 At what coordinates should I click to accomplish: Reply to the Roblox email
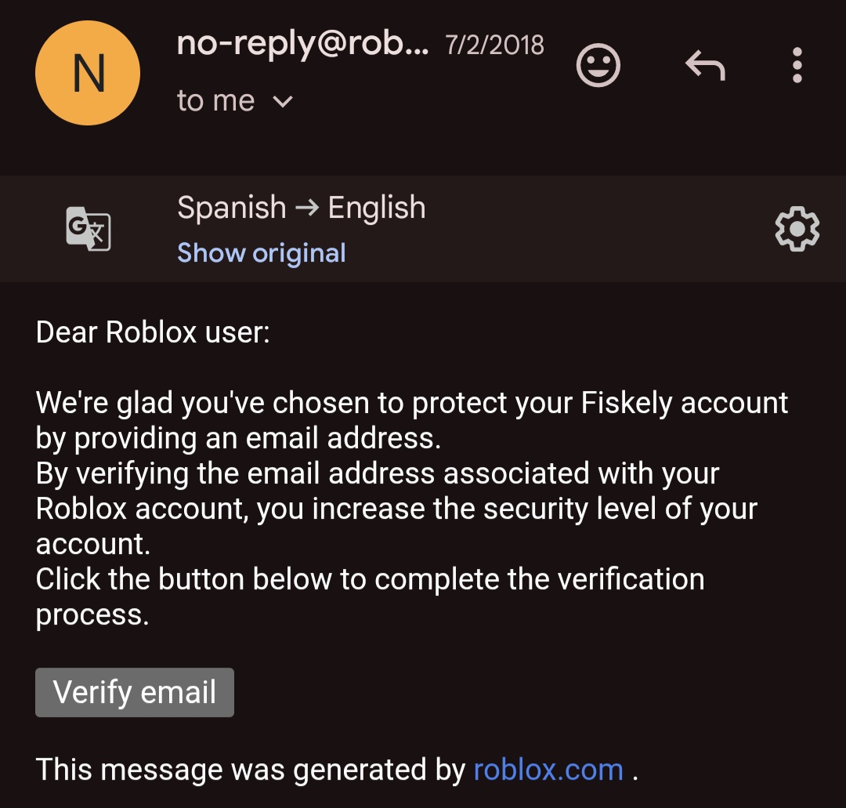point(704,66)
